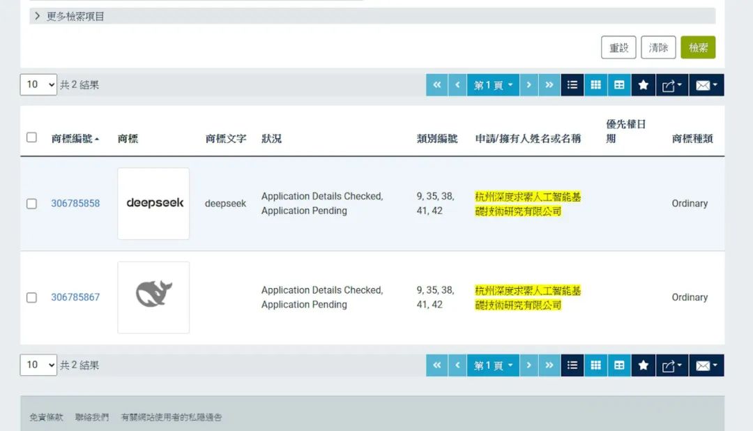Open the 有關網站使用者的私隱通告 footer link
This screenshot has height=431, width=753.
[172, 417]
